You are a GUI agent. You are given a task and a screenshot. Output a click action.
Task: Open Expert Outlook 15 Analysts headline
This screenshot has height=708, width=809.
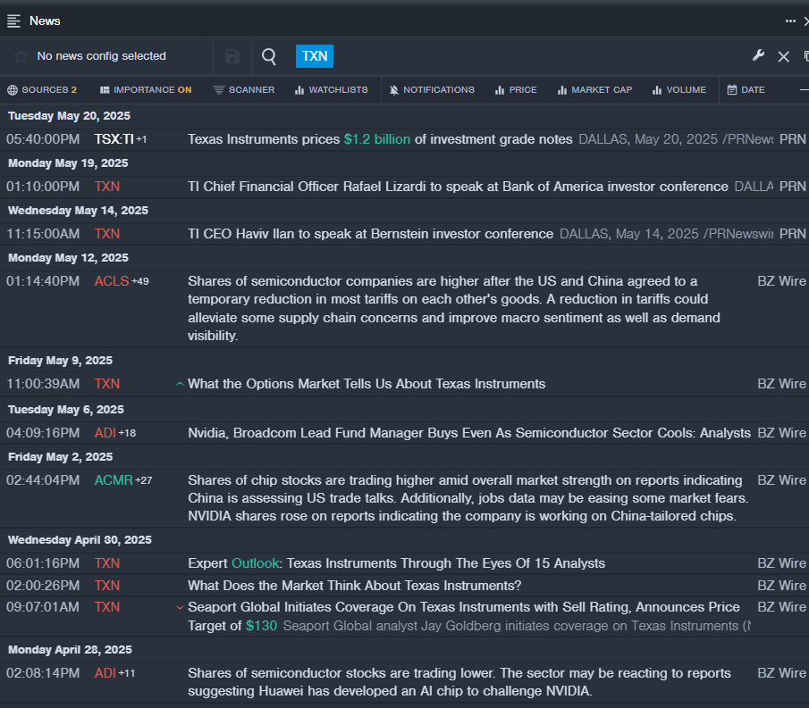click(396, 563)
